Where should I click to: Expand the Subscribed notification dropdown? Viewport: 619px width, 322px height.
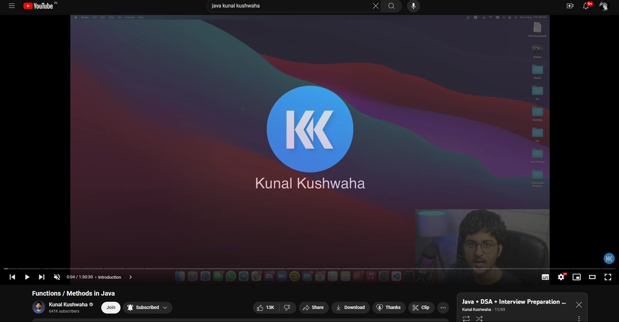[x=148, y=308]
